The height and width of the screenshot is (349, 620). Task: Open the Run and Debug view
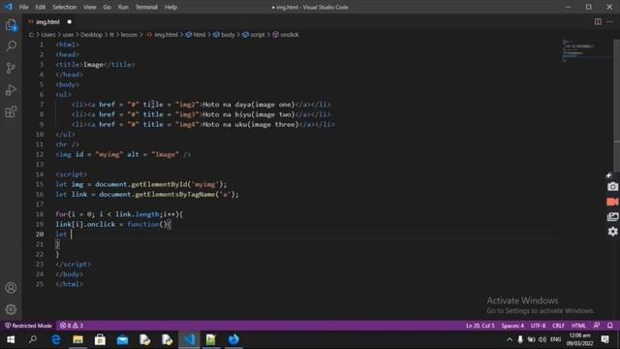click(11, 90)
